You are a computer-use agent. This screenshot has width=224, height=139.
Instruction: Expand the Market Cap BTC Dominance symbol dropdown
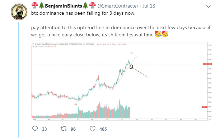tap(95, 44)
